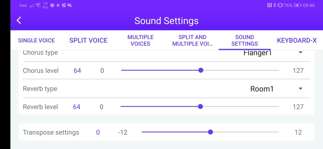323x149 pixels.
Task: Tap the Chrome notification icon
Action: (52, 5)
